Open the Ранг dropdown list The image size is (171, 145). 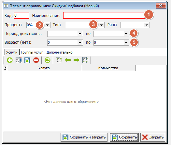point(147,25)
